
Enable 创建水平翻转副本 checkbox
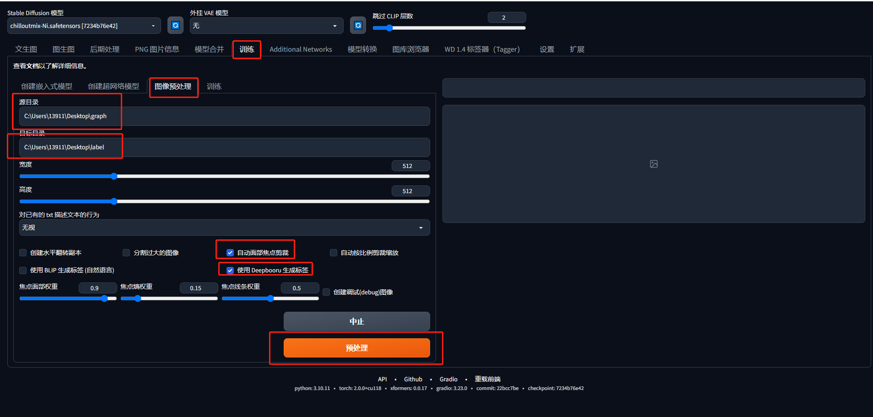[23, 253]
